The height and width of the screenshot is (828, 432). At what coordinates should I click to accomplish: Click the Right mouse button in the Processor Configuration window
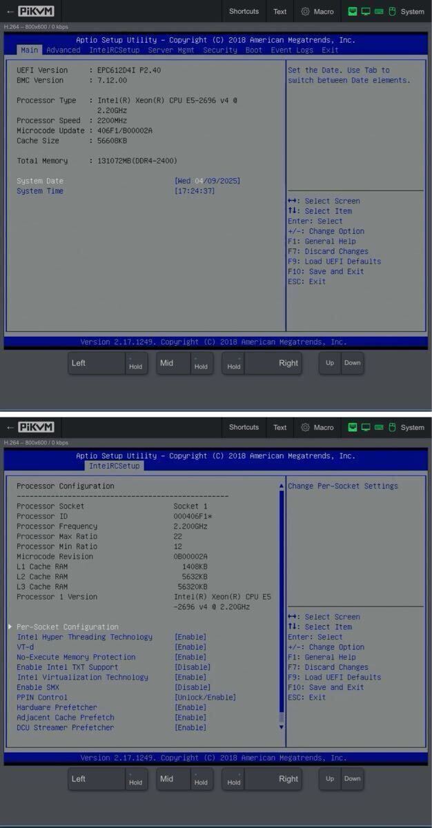click(273, 780)
